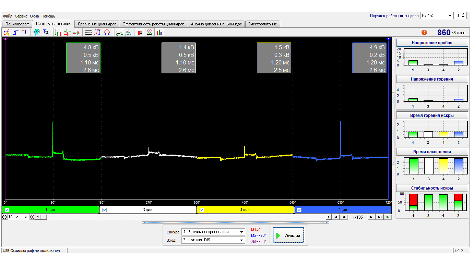Click the green 4.8 кВ readout box
Viewport: 474px width, 255px height.
point(83,58)
